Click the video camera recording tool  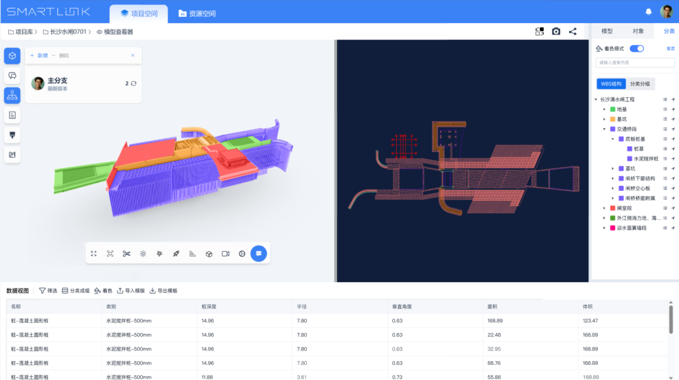tap(226, 254)
